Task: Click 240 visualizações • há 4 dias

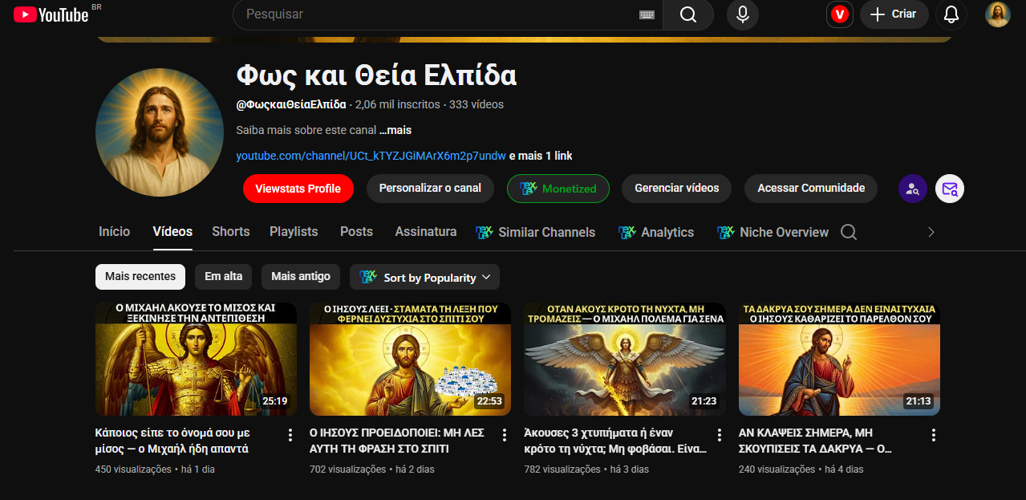Action: point(801,470)
